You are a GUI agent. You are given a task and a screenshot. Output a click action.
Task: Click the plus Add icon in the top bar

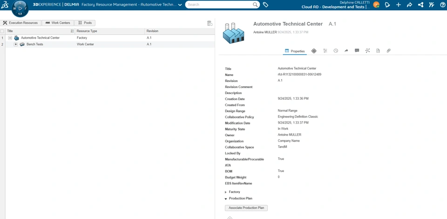tap(398, 5)
